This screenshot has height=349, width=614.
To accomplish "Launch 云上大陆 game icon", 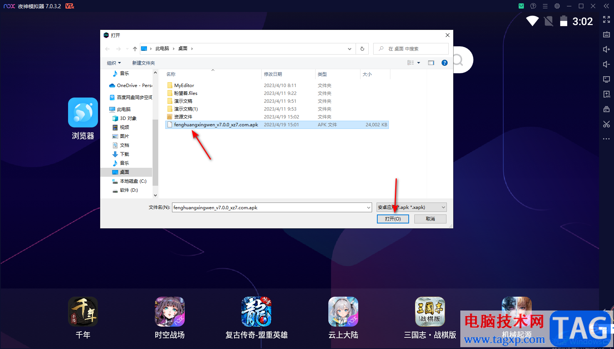I will point(343,312).
